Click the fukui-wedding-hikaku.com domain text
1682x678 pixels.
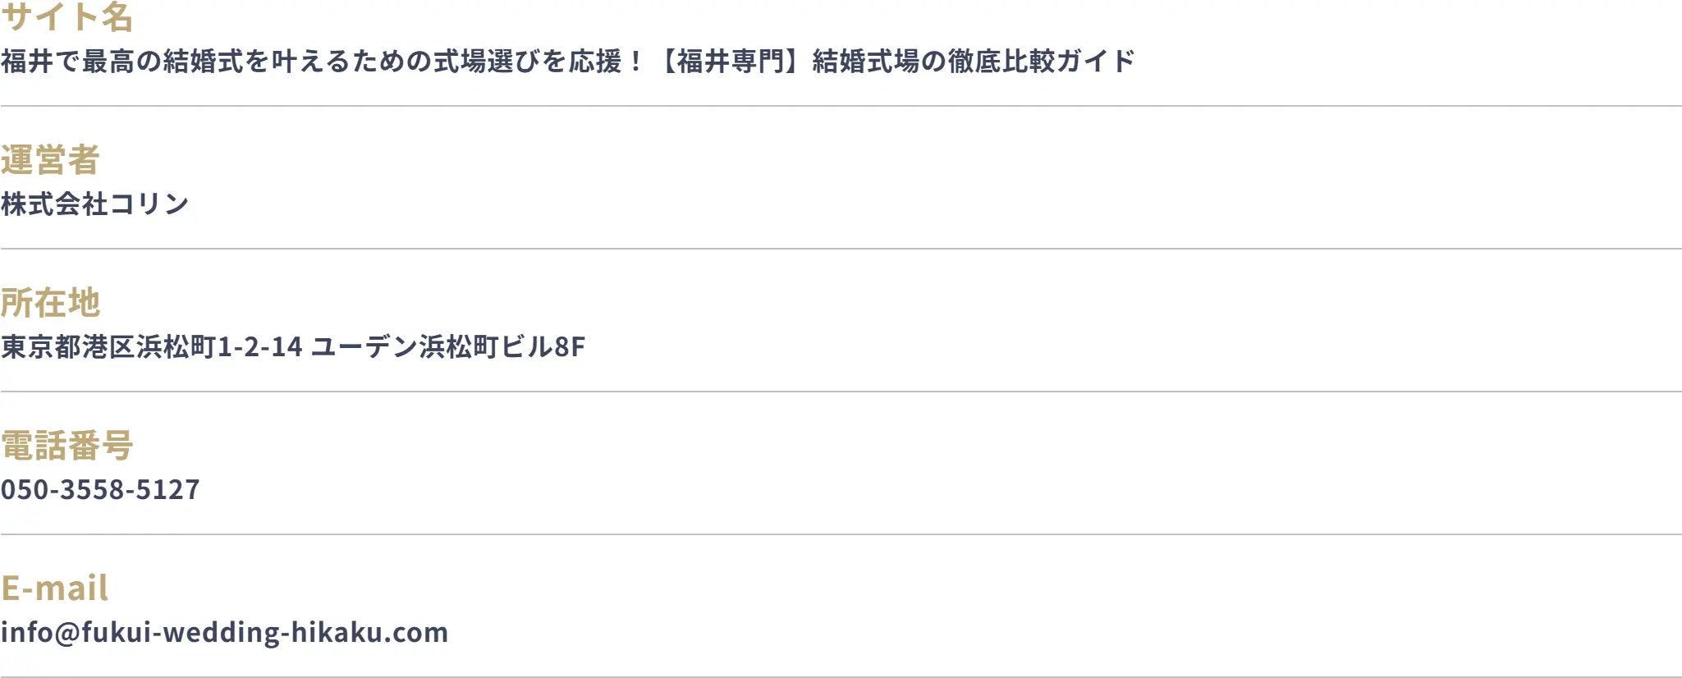264,633
